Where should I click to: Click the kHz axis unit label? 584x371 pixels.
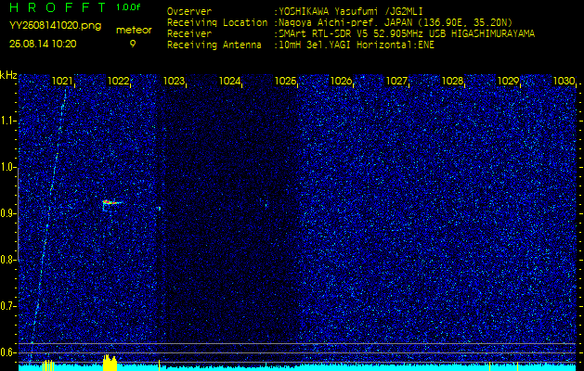pos(8,75)
